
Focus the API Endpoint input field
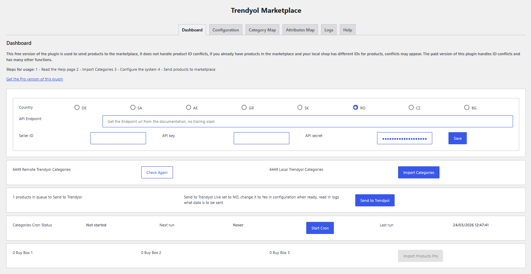pos(307,121)
